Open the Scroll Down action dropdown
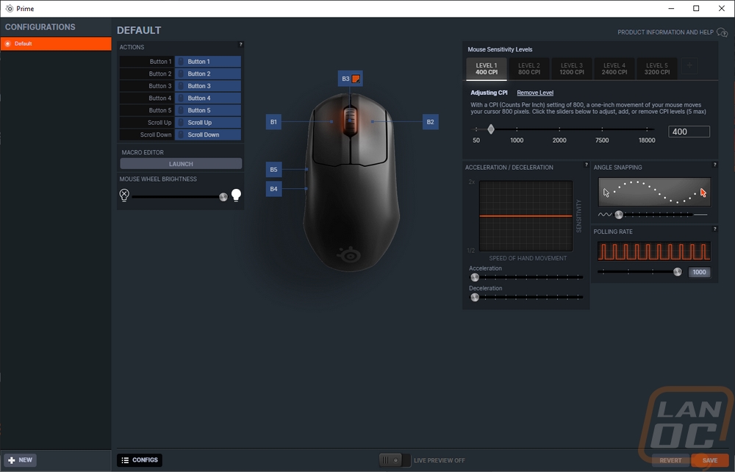This screenshot has width=735, height=472. point(208,135)
